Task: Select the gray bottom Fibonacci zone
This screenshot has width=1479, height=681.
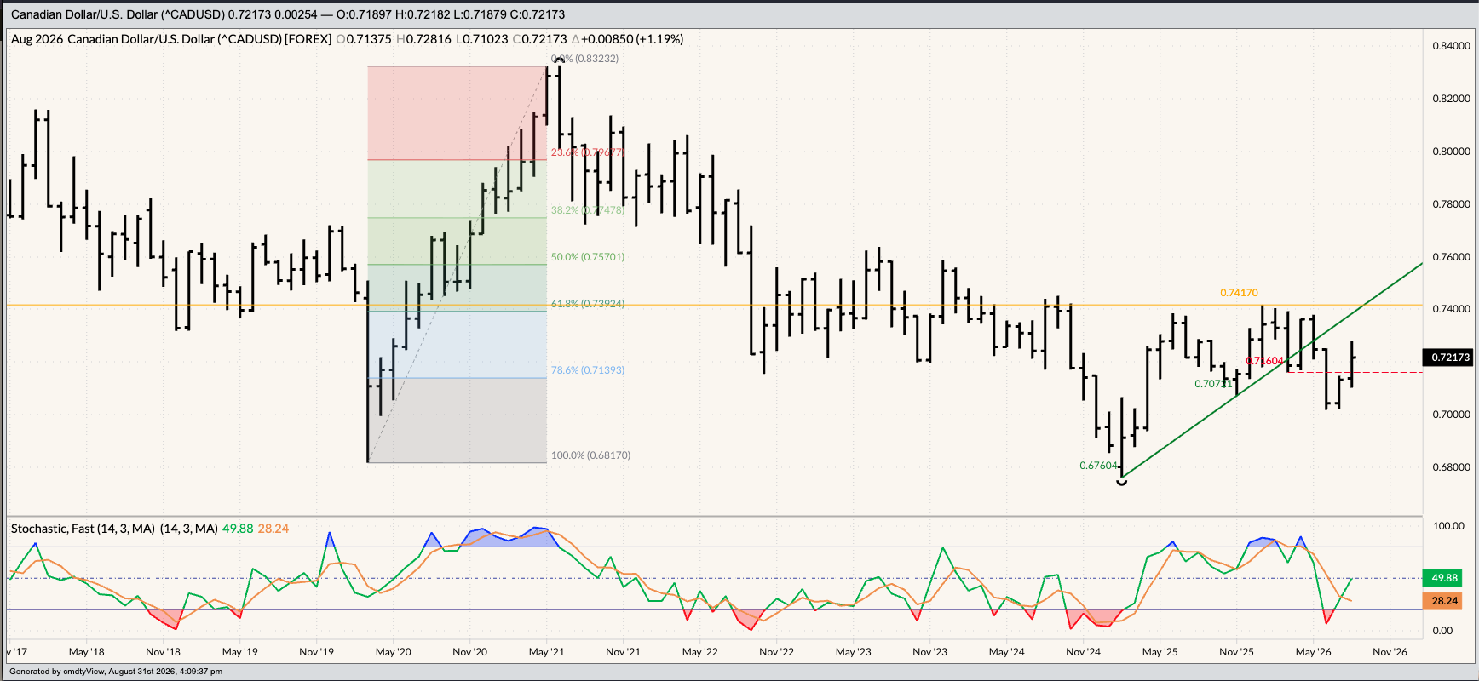Action: tap(457, 421)
